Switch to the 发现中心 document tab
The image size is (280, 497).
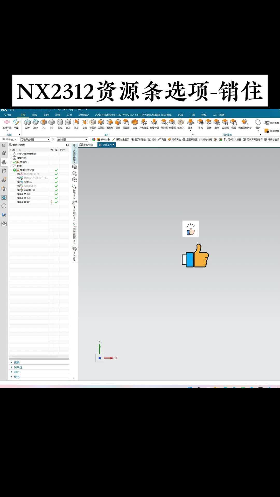pos(86,145)
